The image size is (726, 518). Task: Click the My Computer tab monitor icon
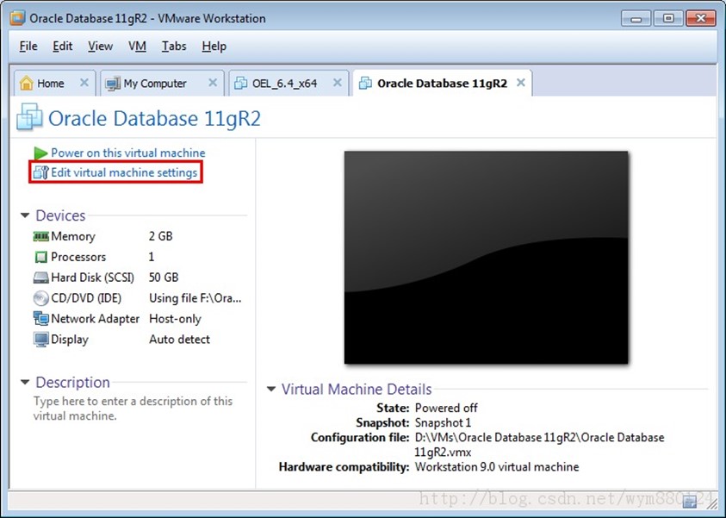click(x=113, y=84)
